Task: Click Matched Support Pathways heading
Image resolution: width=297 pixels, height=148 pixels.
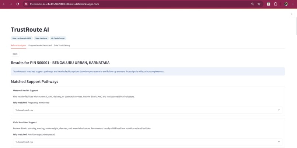Action: (x=35, y=82)
